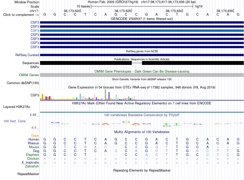Select the Mouse species label

pos(34,147)
